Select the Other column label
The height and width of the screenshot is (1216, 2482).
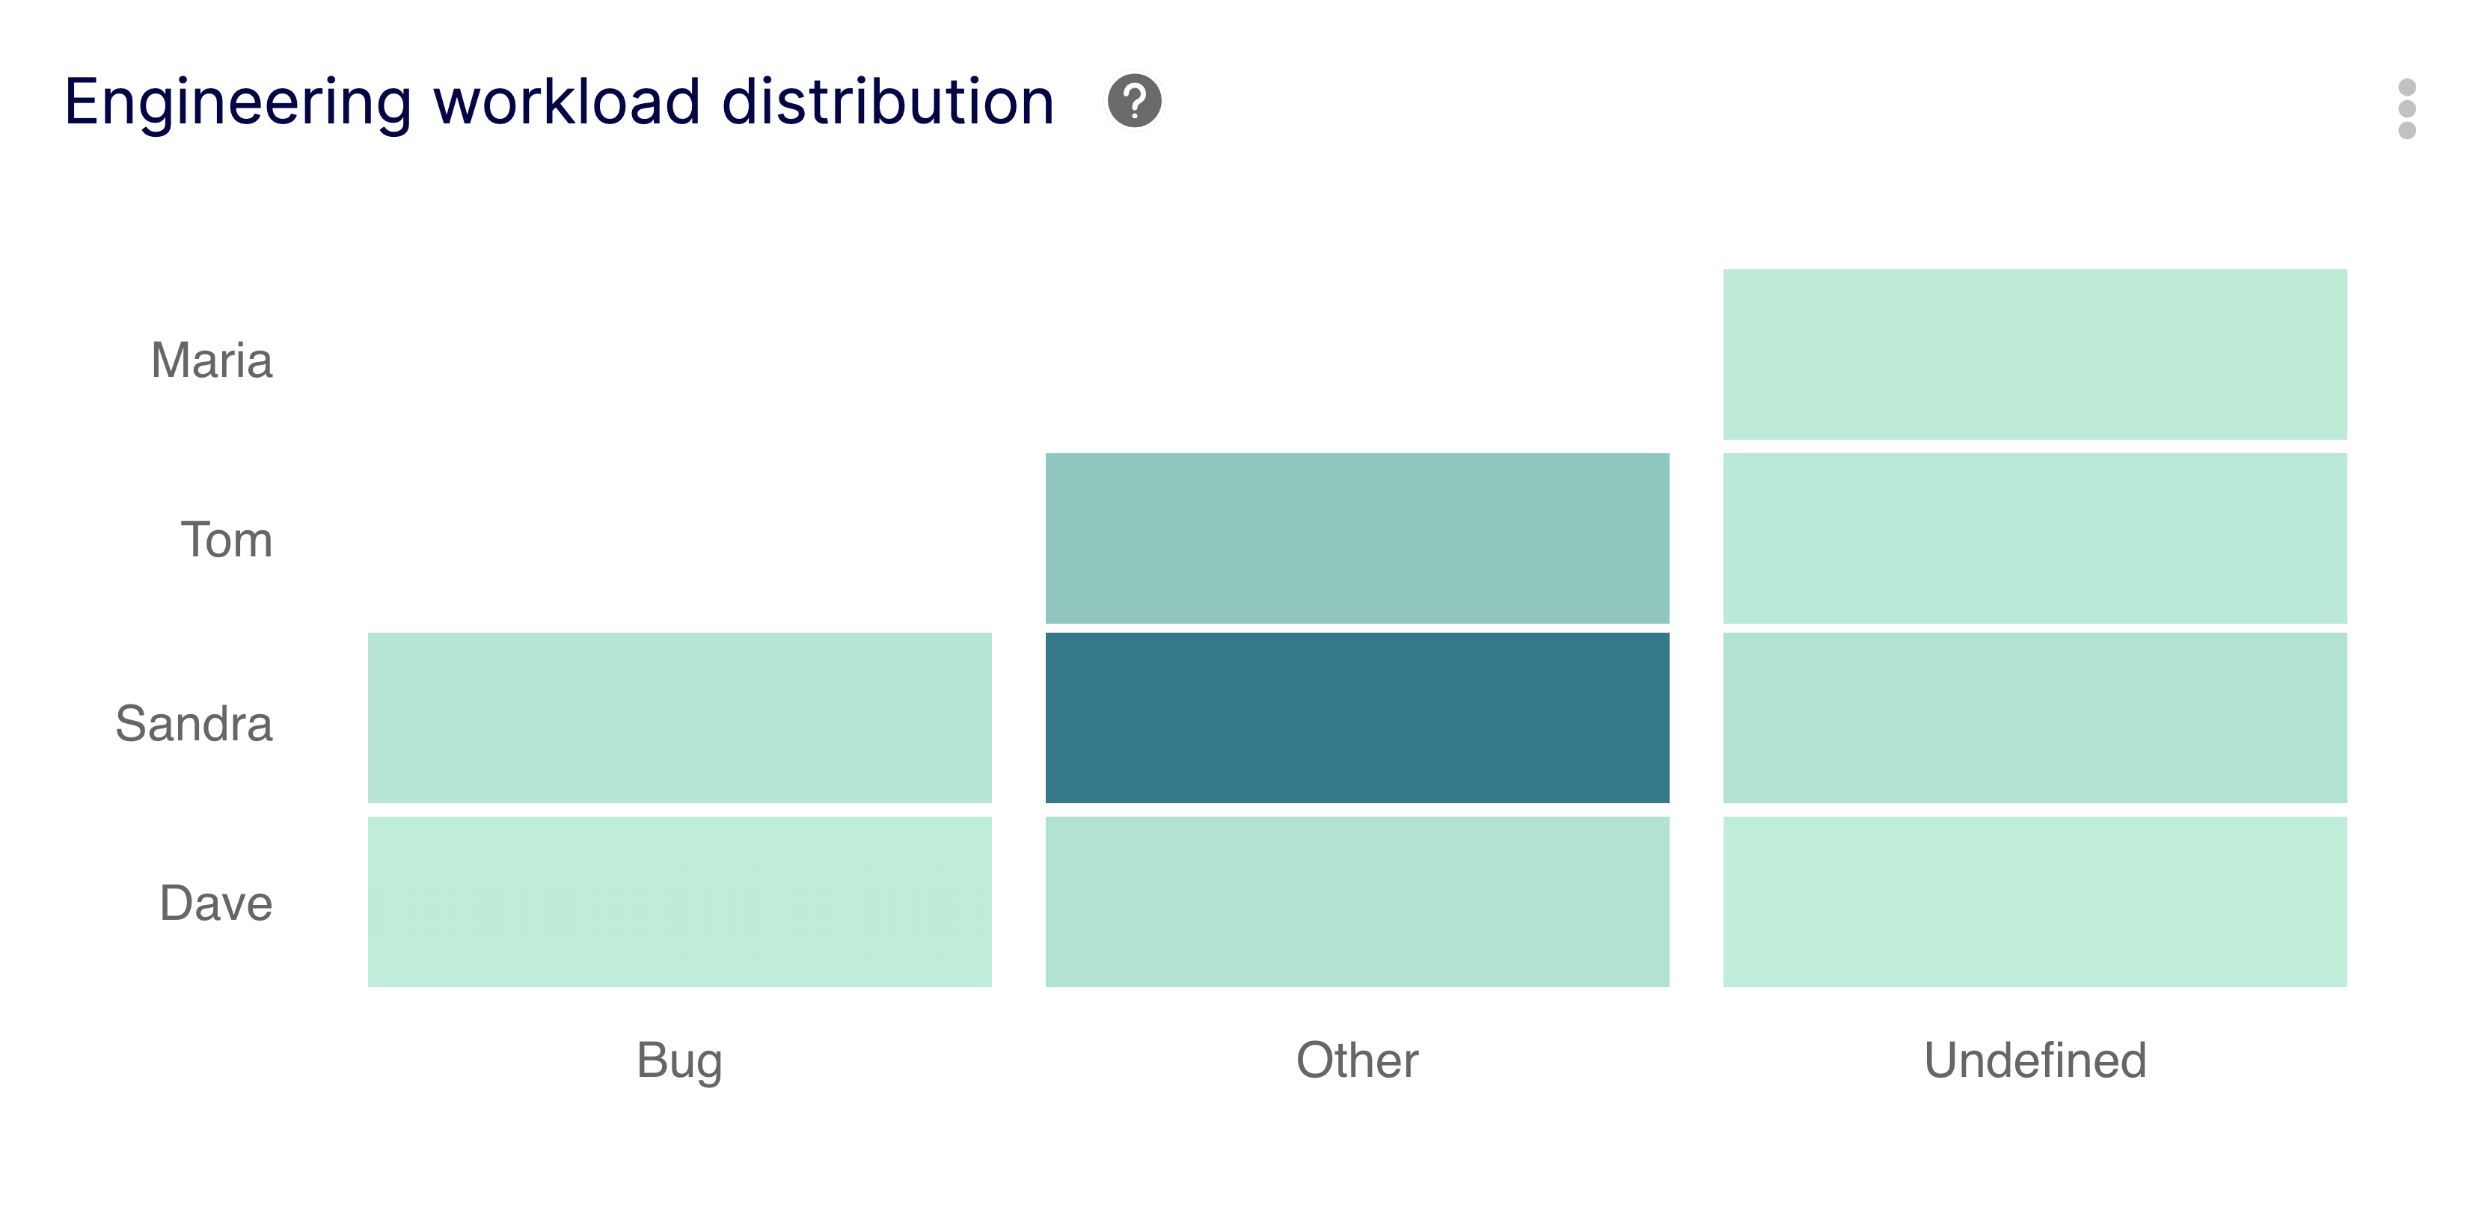point(1358,1060)
